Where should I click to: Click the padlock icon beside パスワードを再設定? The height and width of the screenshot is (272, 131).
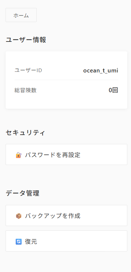click(x=19, y=155)
